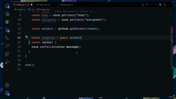
Task: Click 'run();' call on line 20
Action: [30, 65]
